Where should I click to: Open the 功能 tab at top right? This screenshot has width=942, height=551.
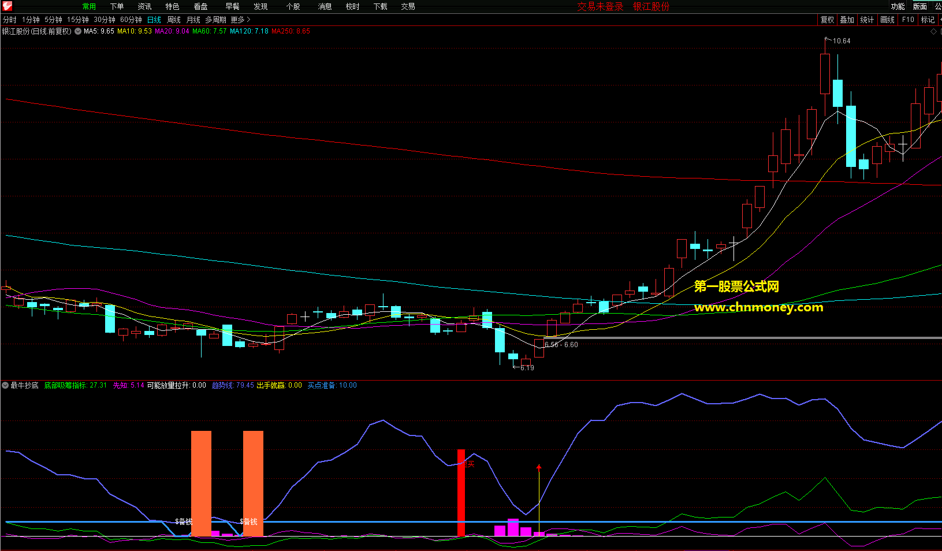(x=898, y=6)
